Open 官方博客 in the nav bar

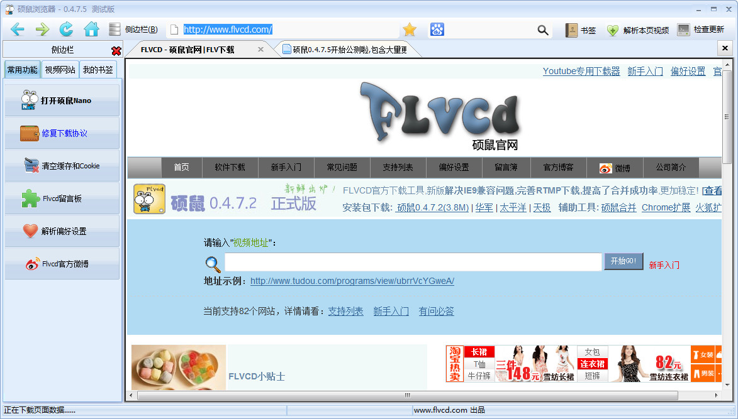pos(559,167)
